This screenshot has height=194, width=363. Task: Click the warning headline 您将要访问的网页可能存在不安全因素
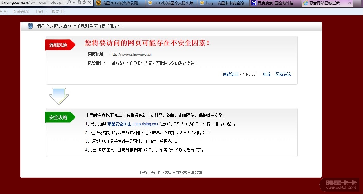(147, 43)
